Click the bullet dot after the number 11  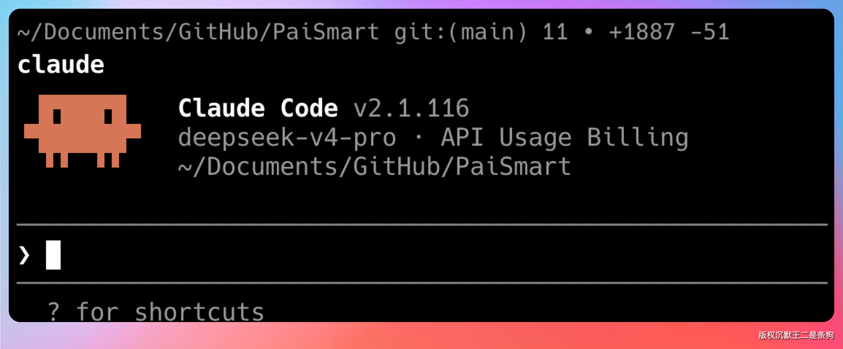click(588, 32)
